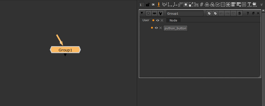Add a pulldown choice knob
This screenshot has height=106, width=265.
coord(233,5)
